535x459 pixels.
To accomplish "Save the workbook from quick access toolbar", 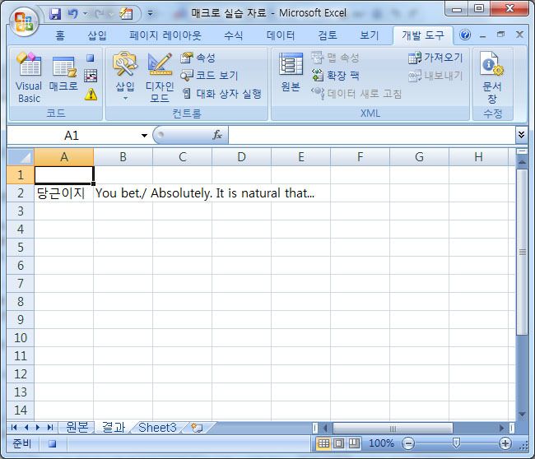I will (55, 14).
